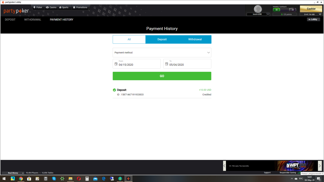Click the Weekly Cashback progress bar
The width and height of the screenshot is (324, 182).
[284, 9]
